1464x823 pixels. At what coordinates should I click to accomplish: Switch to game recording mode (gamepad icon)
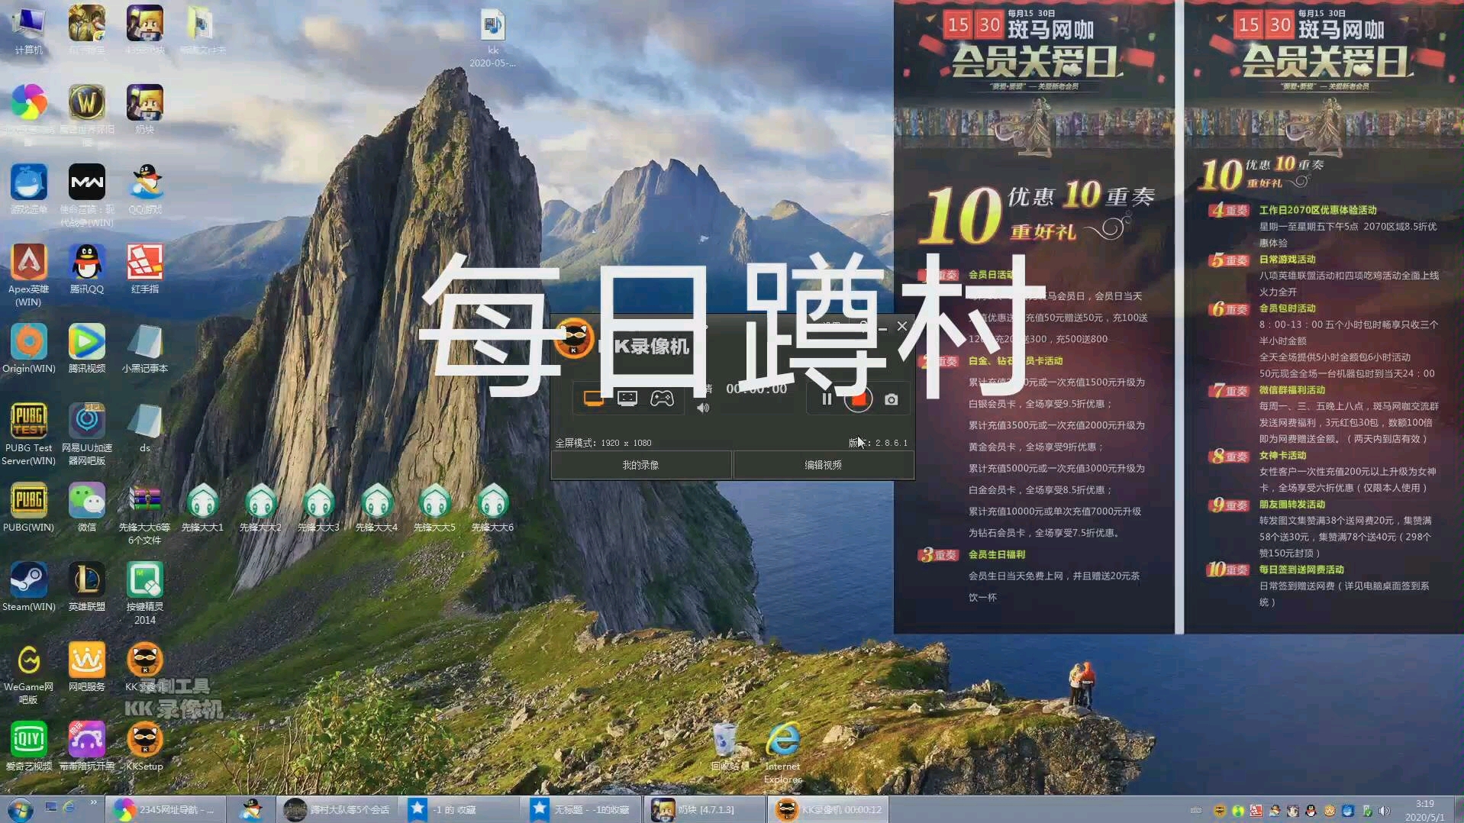pyautogui.click(x=663, y=398)
